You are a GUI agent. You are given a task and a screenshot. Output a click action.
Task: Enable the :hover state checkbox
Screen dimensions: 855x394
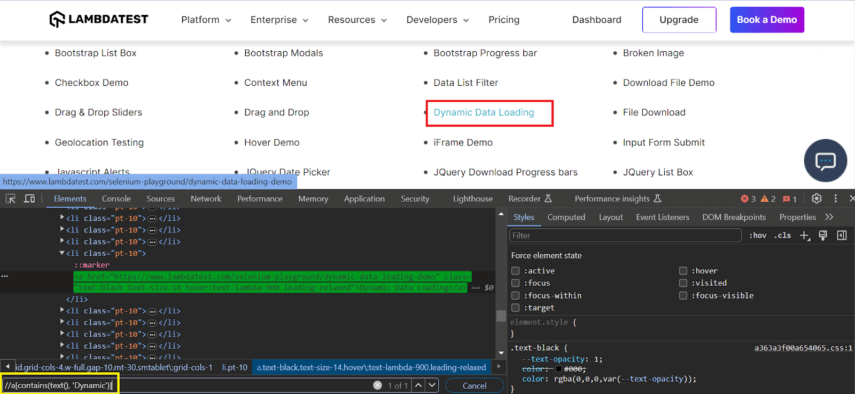683,271
